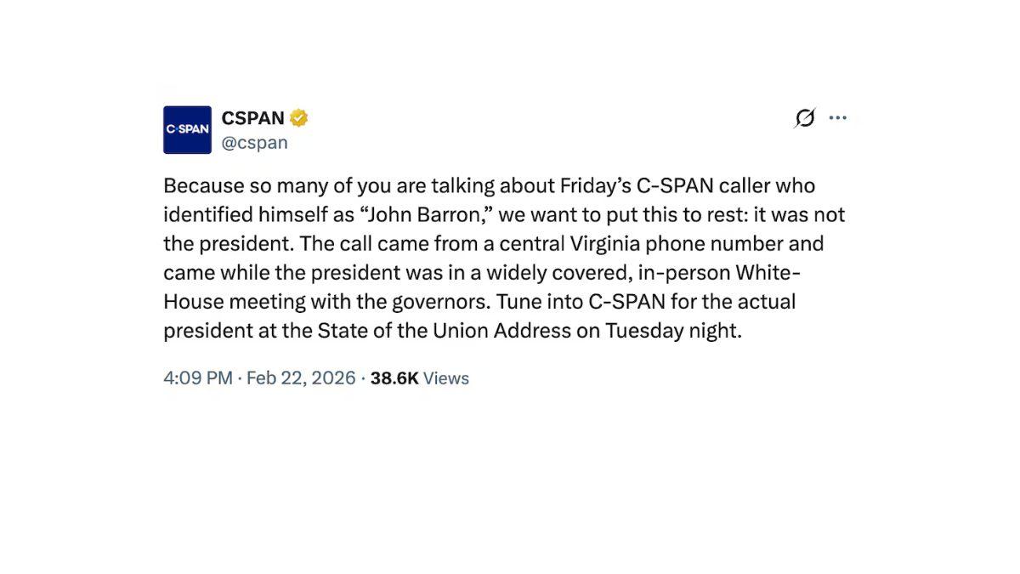Click the @cspan handle
Image resolution: width=1020 pixels, height=574 pixels.
click(x=254, y=142)
